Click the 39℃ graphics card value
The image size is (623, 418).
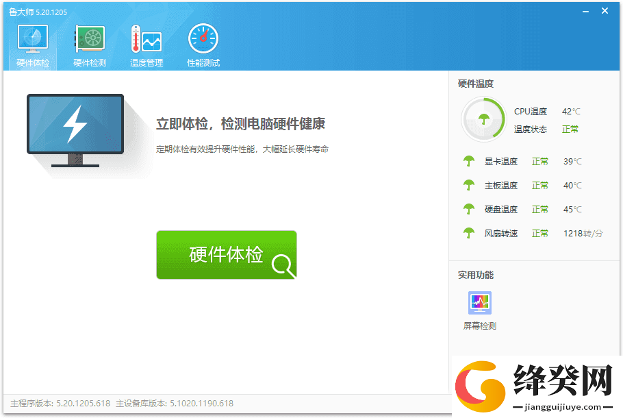(x=572, y=162)
